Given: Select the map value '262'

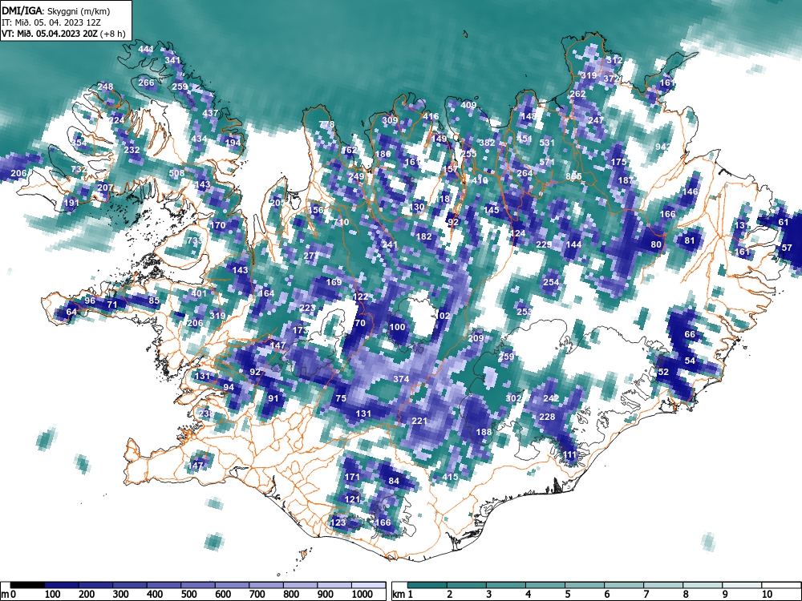Looking at the screenshot, I should click(577, 94).
